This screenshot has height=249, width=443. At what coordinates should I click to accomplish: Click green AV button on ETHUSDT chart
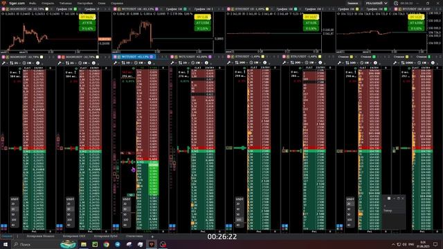311,23
